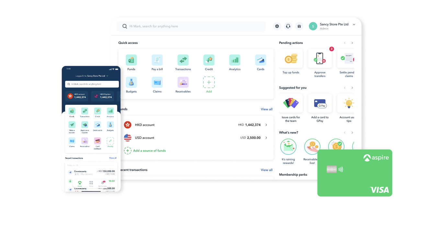The width and height of the screenshot is (423, 227).
Task: Add a new Quick access shortcut
Action: [209, 85]
